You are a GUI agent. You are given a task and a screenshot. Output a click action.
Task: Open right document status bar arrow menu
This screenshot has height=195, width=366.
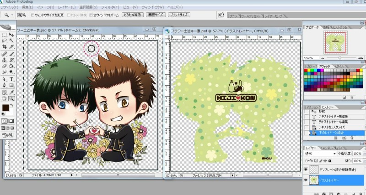pyautogui.click(x=233, y=176)
